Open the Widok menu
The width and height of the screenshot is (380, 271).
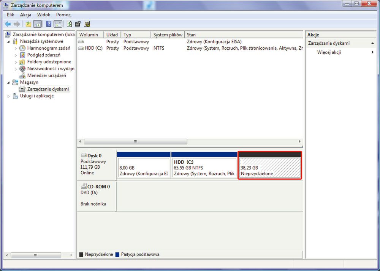(44, 15)
